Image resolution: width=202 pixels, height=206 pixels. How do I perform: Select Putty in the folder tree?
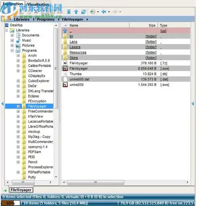click(32, 177)
